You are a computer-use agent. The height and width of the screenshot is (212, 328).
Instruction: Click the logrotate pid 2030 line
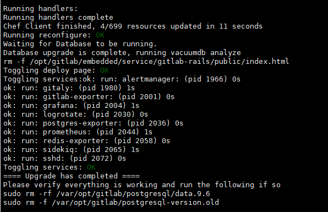tap(75, 115)
